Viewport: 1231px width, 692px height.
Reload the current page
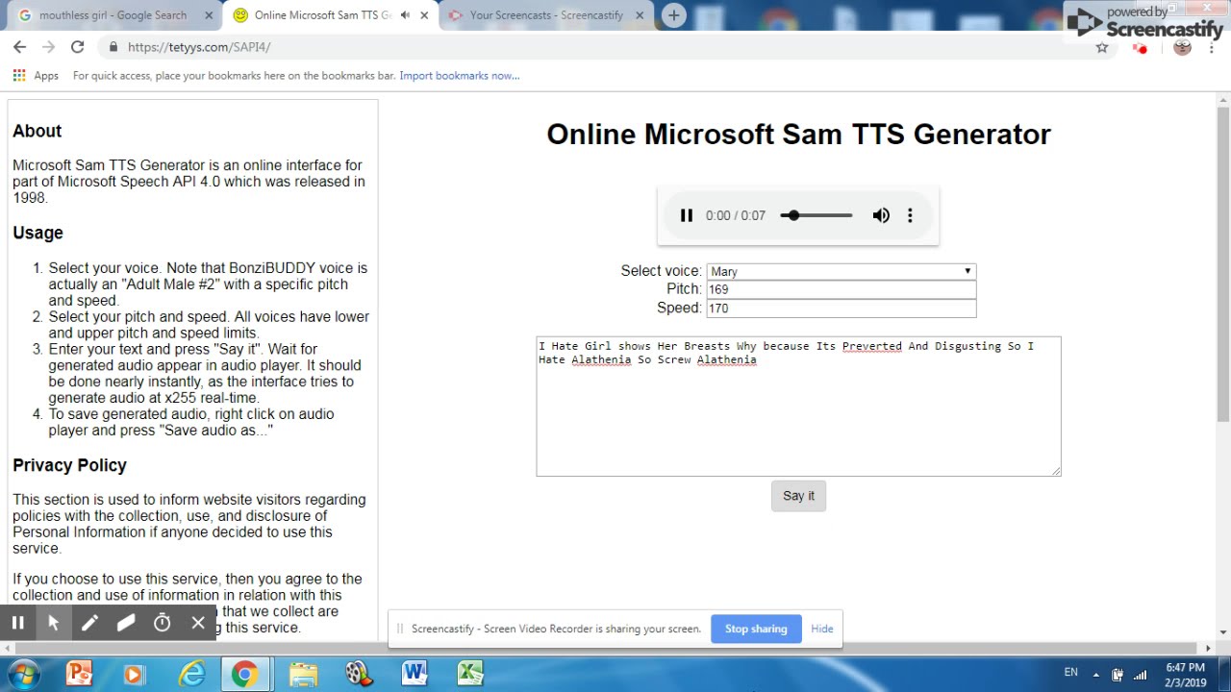(x=77, y=47)
